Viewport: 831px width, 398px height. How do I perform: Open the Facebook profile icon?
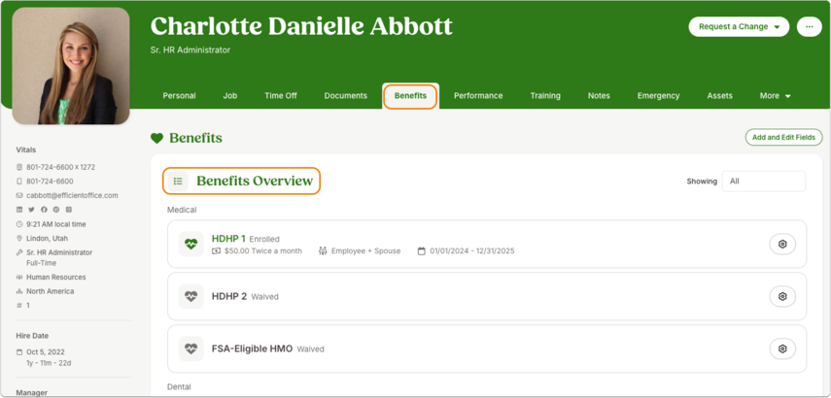pos(44,210)
